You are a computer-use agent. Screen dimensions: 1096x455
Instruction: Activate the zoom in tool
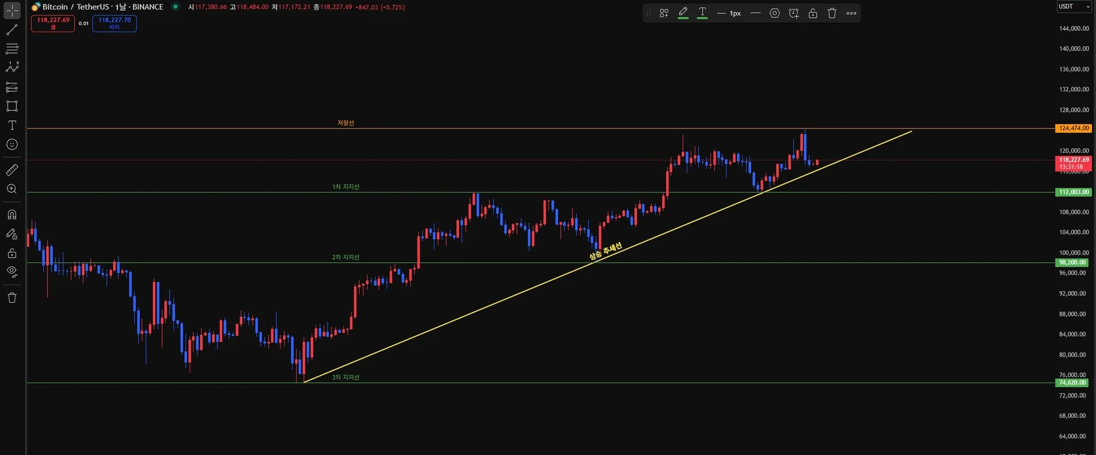(12, 189)
